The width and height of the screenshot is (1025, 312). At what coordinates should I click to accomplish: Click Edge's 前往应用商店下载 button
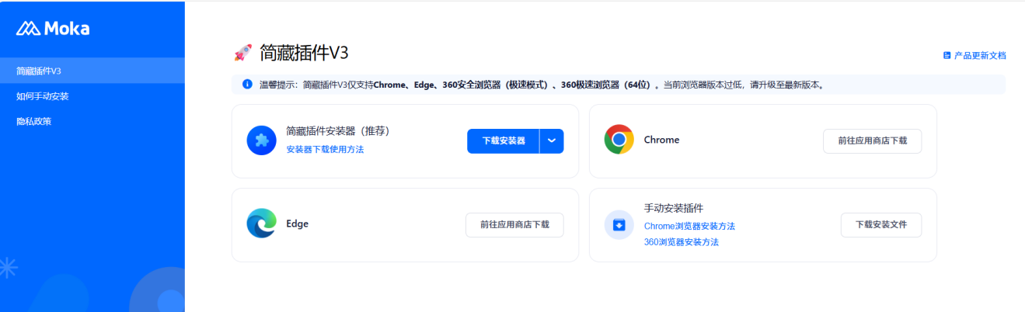pyautogui.click(x=514, y=224)
